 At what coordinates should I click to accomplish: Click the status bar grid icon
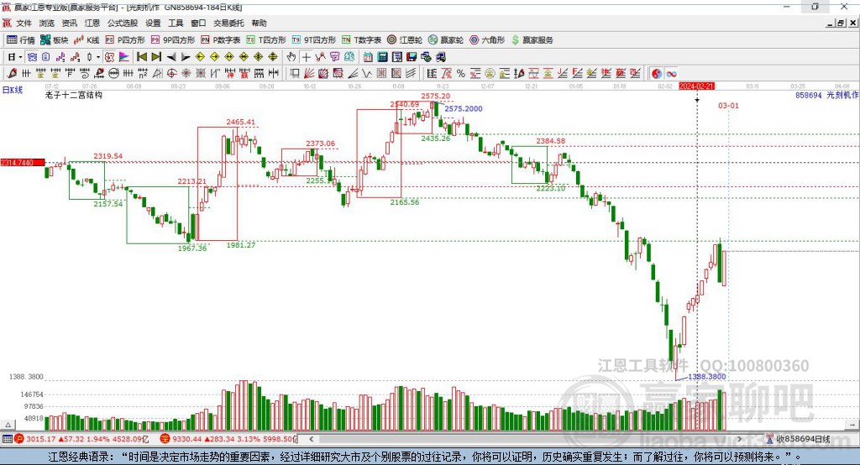click(7, 439)
